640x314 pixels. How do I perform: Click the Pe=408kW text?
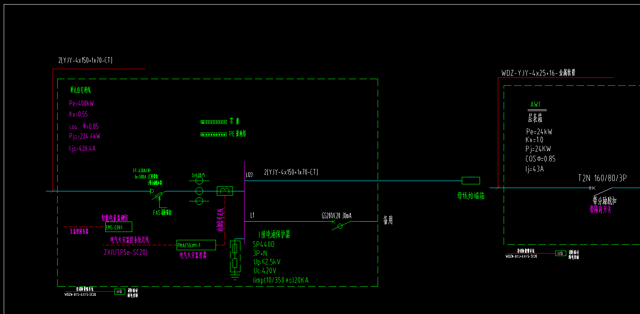point(81,104)
